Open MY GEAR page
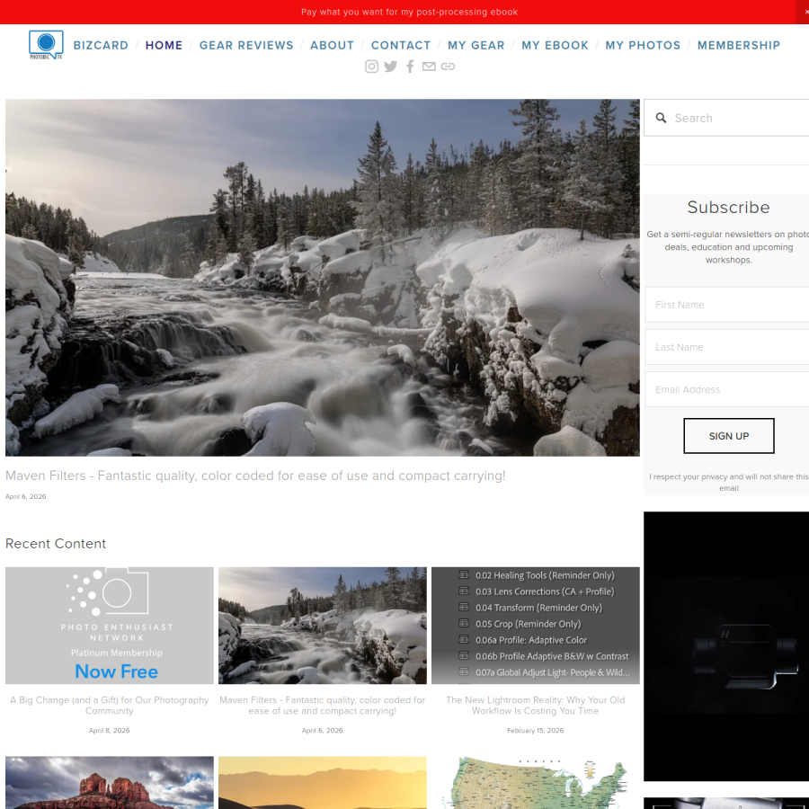The width and height of the screenshot is (809, 809). point(476,46)
